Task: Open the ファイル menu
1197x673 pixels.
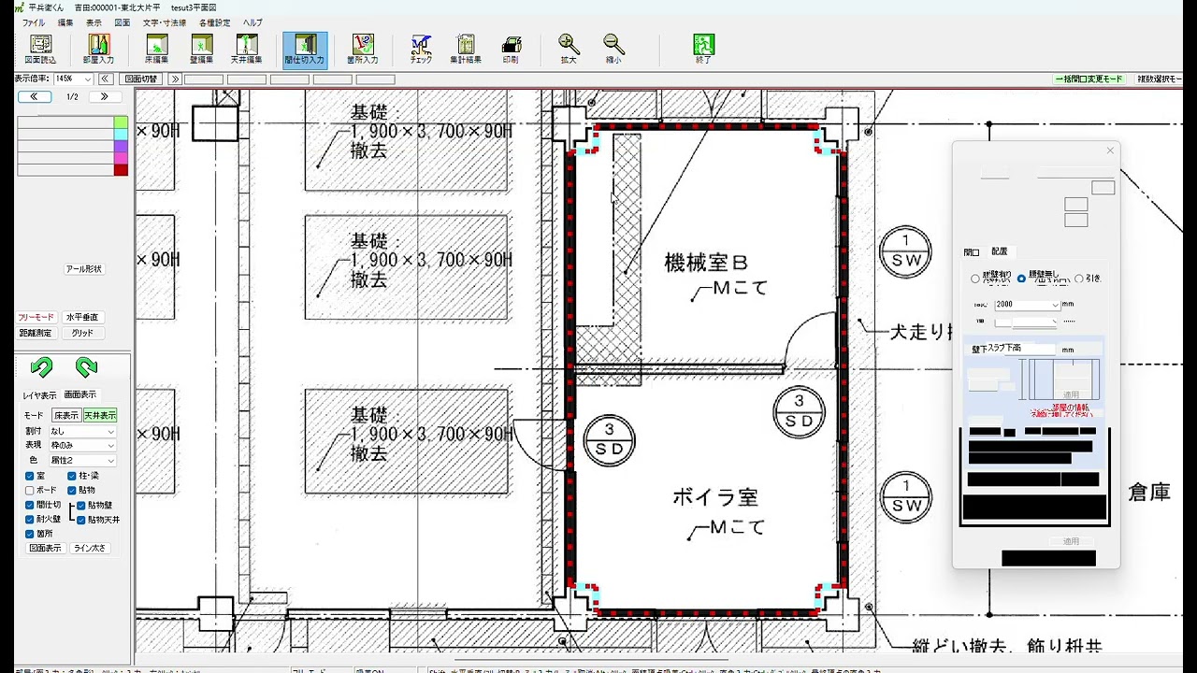Action: 33,22
